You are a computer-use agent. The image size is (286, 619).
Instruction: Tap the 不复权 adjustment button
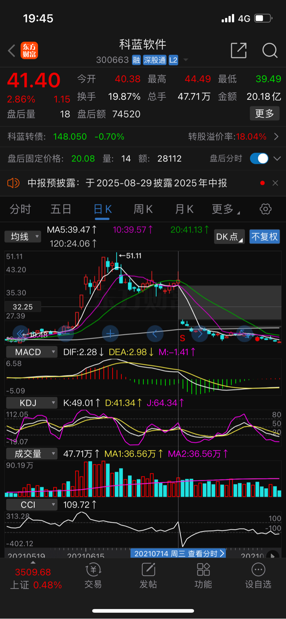click(x=264, y=237)
